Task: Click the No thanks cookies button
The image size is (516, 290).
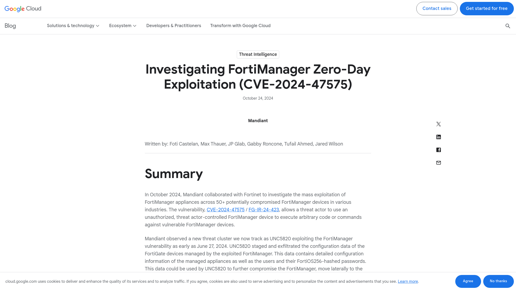Action: pos(498,281)
